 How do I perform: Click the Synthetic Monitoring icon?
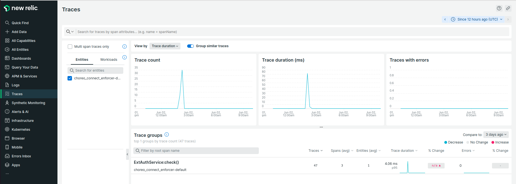[x=7, y=103]
